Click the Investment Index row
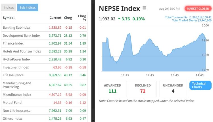The height and width of the screenshot is (122, 213). click(x=16, y=67)
